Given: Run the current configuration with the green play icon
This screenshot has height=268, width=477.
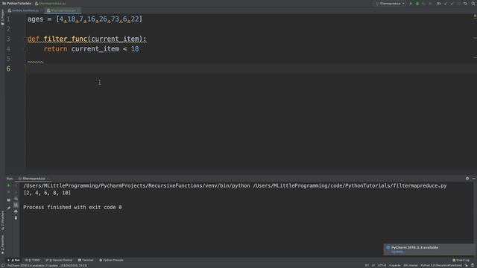Looking at the screenshot, I should pyautogui.click(x=411, y=3).
